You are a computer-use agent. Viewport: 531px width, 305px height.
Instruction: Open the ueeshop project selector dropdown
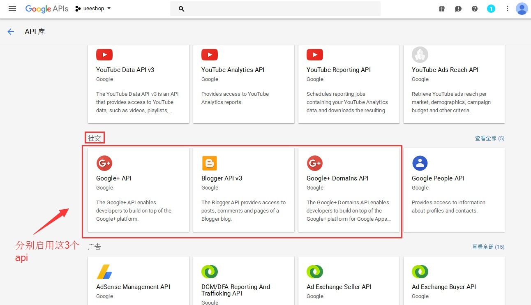coord(93,9)
